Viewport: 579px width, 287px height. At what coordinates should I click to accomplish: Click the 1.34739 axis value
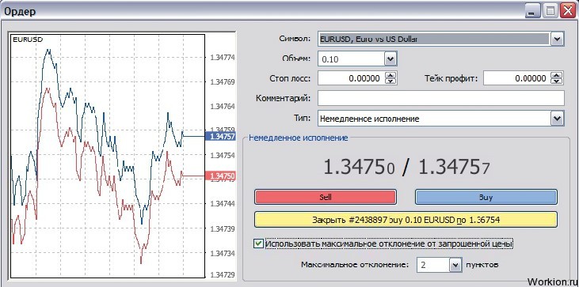pos(223,229)
